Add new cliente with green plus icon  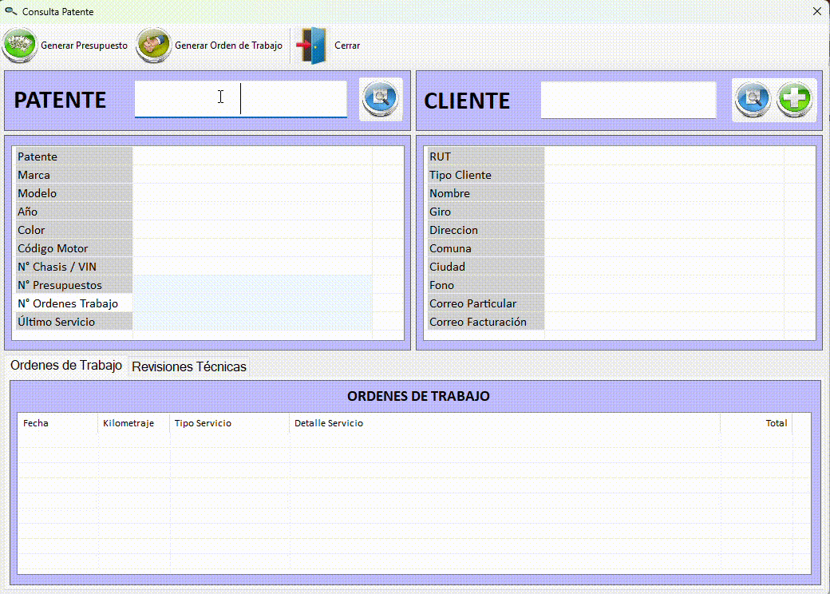point(795,100)
